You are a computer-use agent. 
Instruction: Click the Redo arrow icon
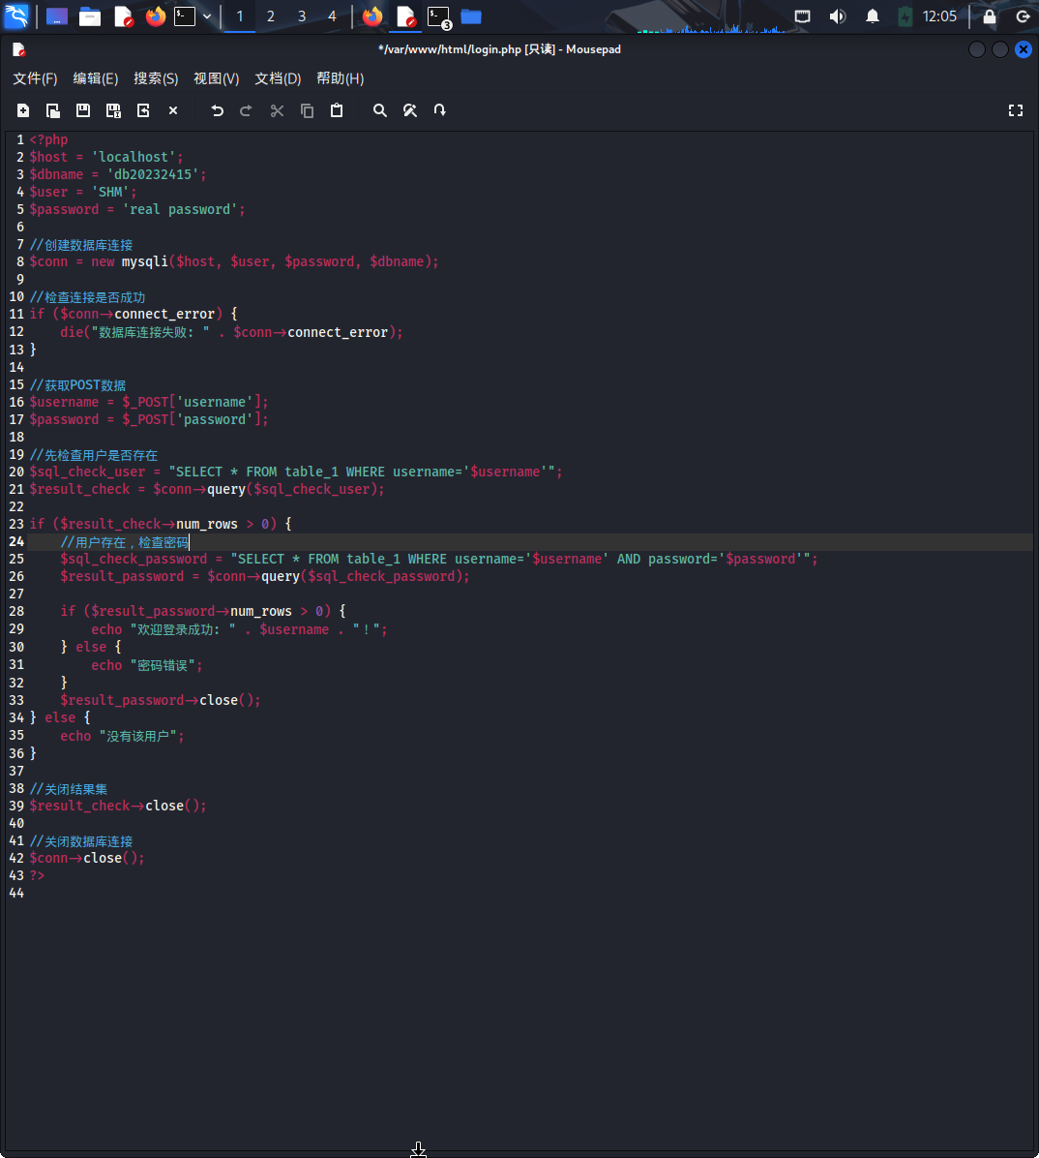coord(247,110)
